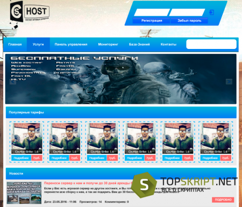Click Подробнее on first Counter-Strike tariff
The height and width of the screenshot is (207, 242).
21,158
